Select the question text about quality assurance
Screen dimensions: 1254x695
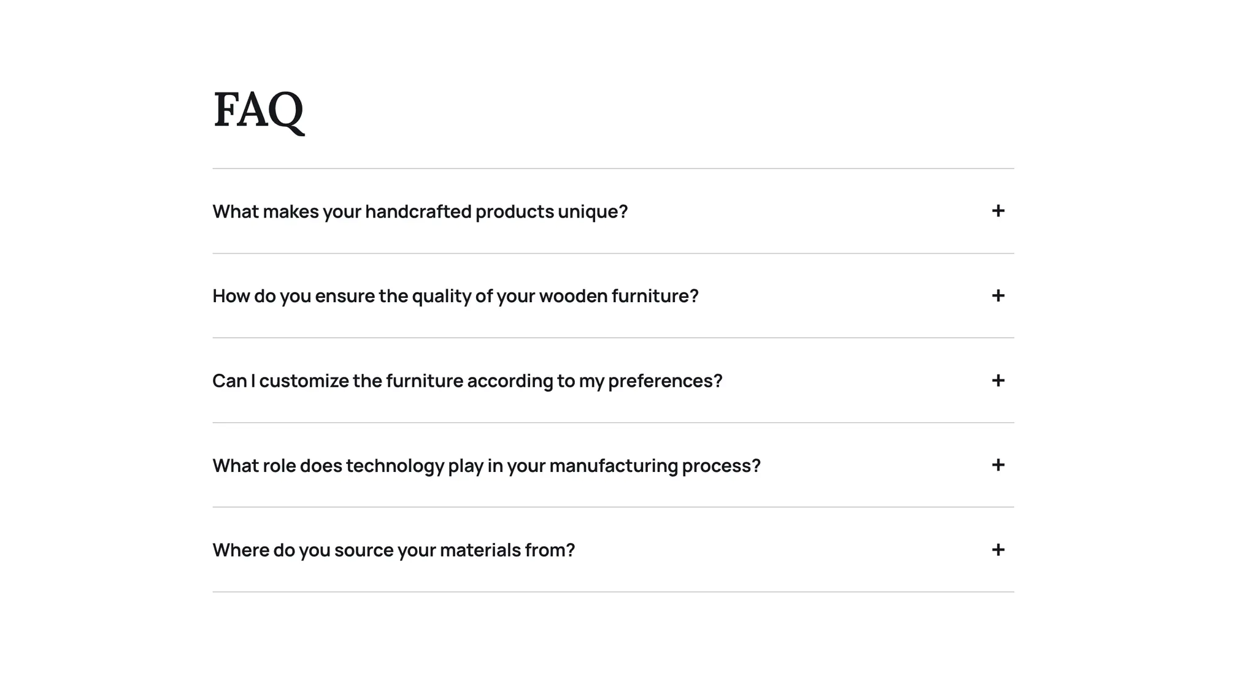pos(455,295)
